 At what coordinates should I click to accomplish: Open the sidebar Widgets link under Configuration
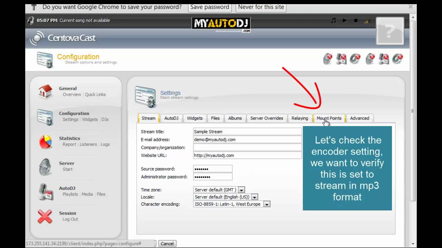90,119
